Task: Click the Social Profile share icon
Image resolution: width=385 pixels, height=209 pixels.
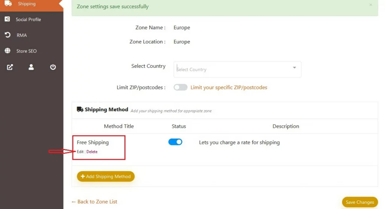Action: click(x=8, y=19)
